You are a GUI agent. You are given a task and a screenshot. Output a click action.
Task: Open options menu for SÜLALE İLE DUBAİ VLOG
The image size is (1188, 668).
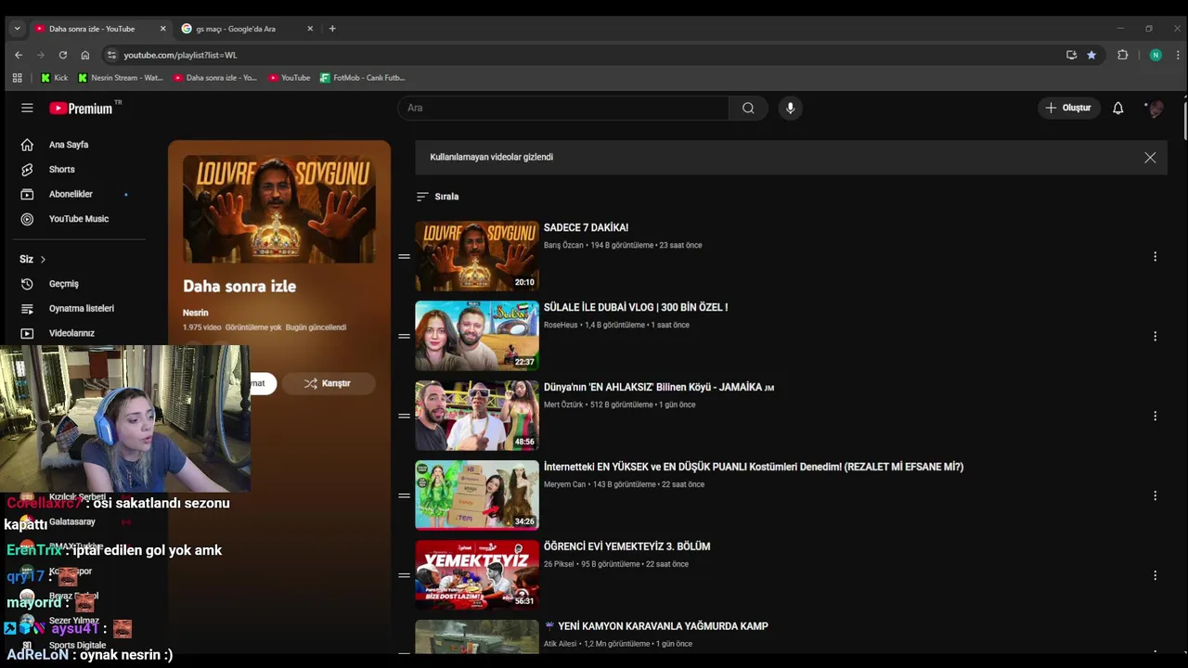point(1155,336)
